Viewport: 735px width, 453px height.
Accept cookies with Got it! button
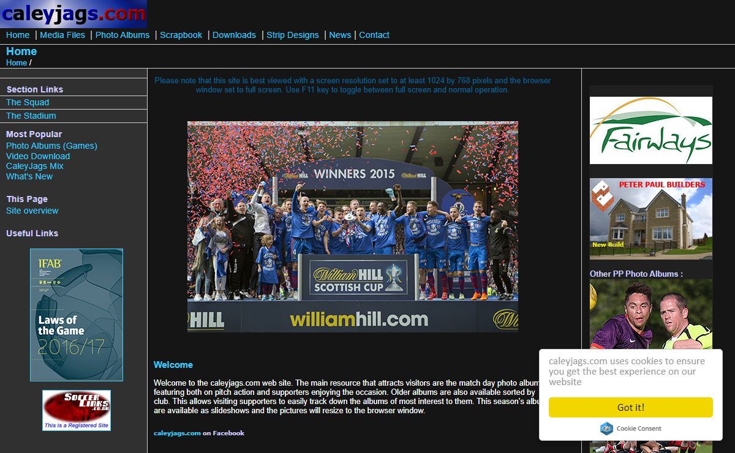[x=631, y=407]
